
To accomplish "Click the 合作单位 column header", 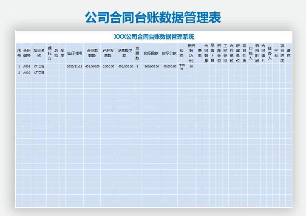I will (232, 53).
